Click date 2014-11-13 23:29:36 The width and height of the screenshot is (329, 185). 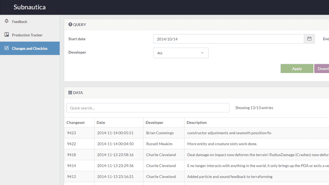pos(116,166)
